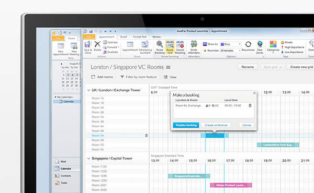This screenshot has height=193, width=314.
Task: Collapse the UK / London / Exchange Tower group
Action: tap(88, 90)
